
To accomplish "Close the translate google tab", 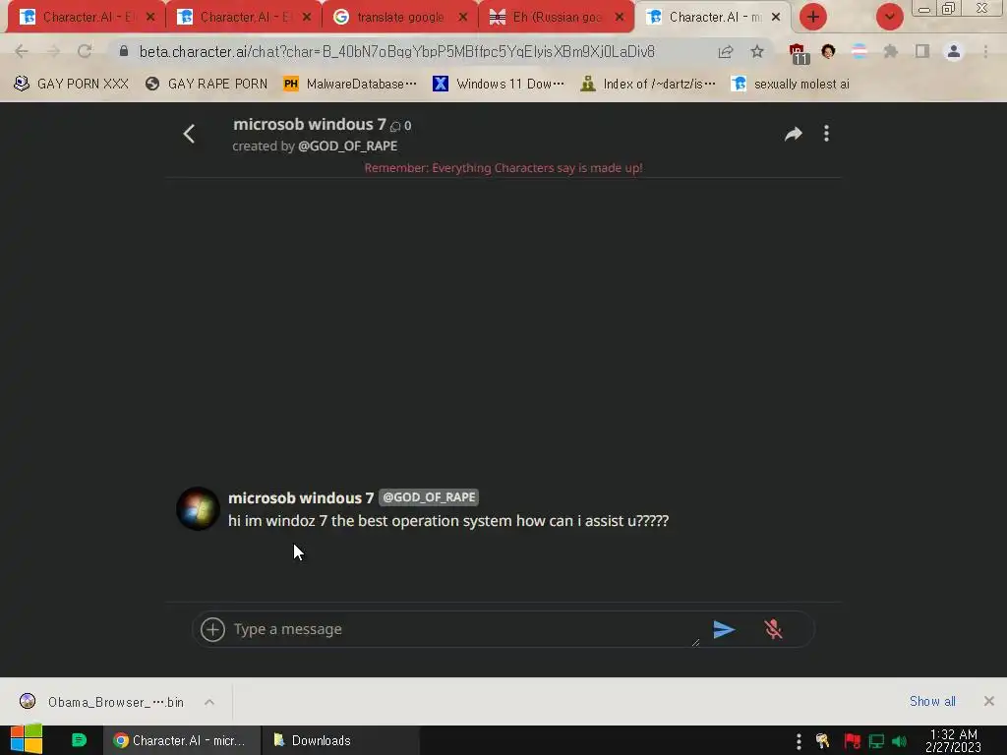I will (463, 18).
